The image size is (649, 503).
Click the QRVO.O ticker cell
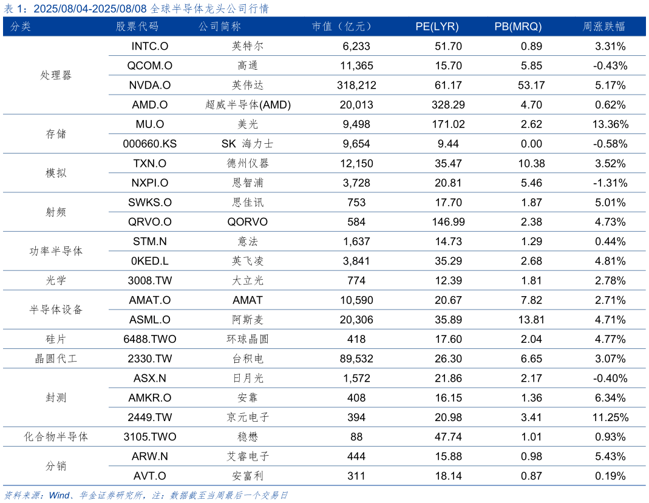pos(150,221)
